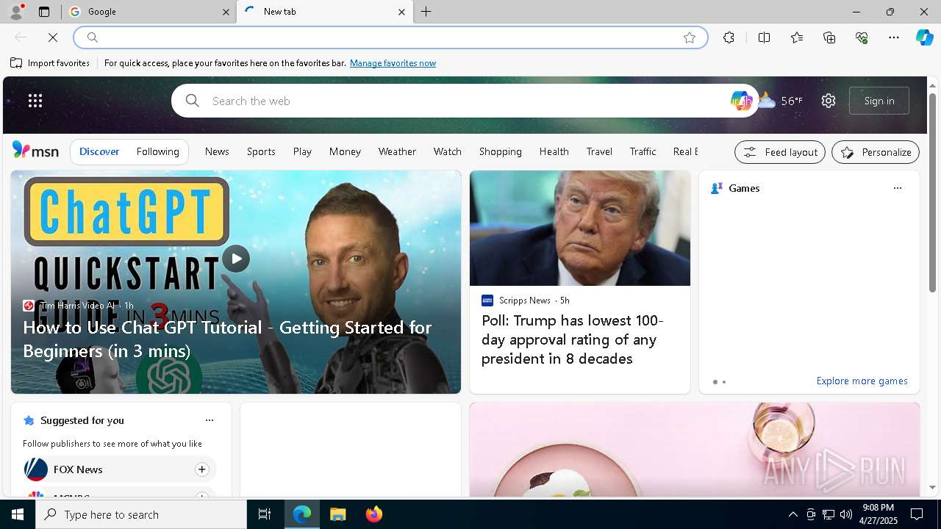Image resolution: width=941 pixels, height=529 pixels.
Task: Switch to the Google tab
Action: point(150,12)
